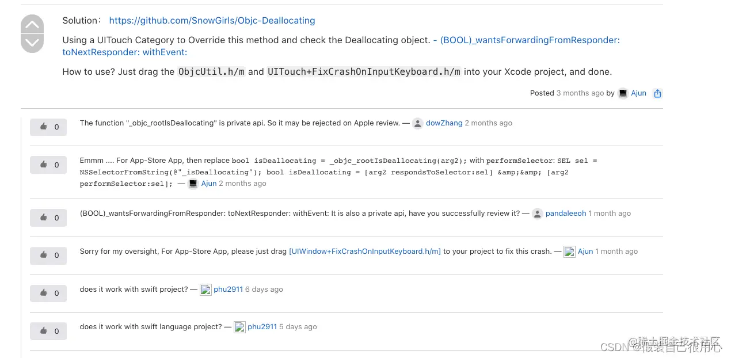
Task: Open Ajun's profile in the isDeallocating comment
Action: [208, 184]
